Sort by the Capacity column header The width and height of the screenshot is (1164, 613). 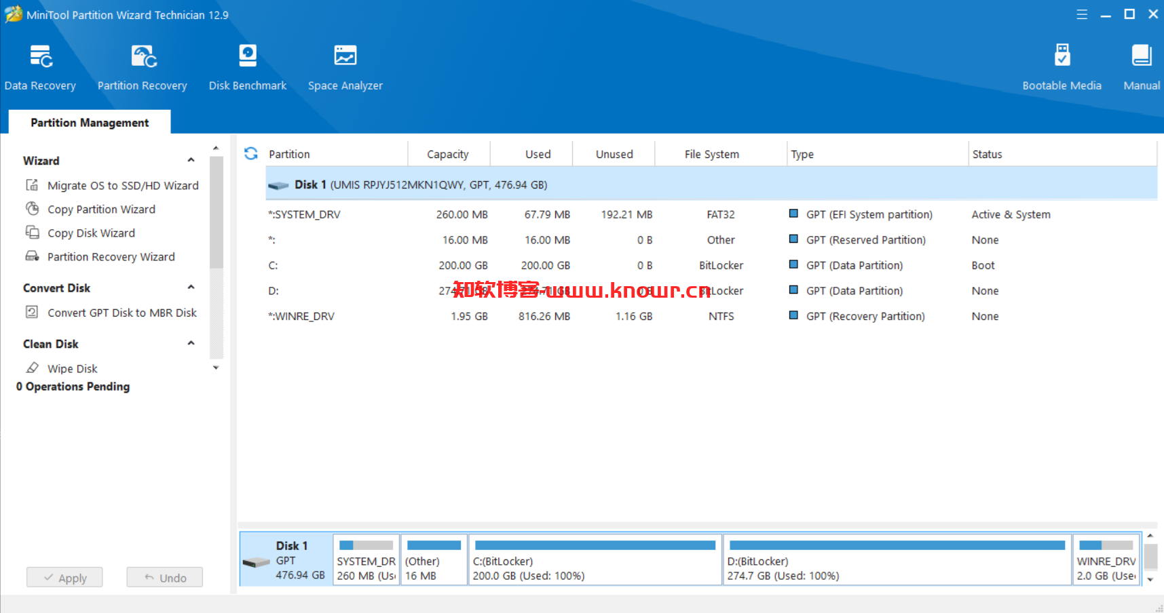tap(448, 154)
